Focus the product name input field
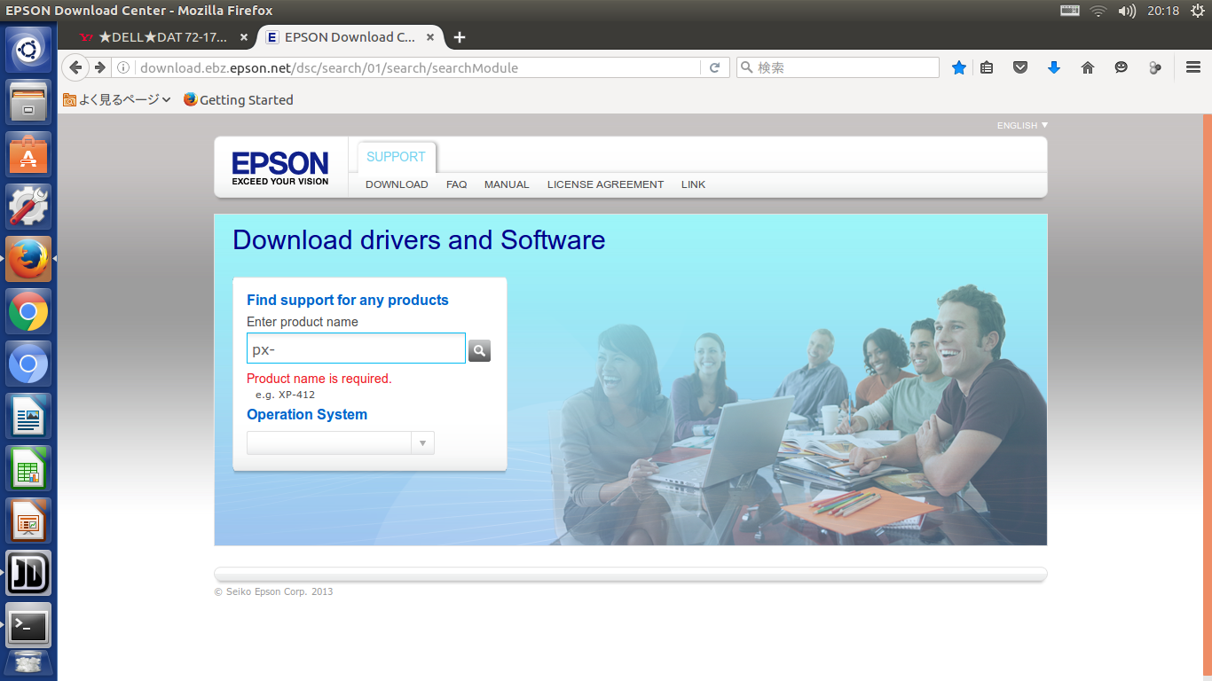Screen dimensions: 1212x681 point(356,348)
